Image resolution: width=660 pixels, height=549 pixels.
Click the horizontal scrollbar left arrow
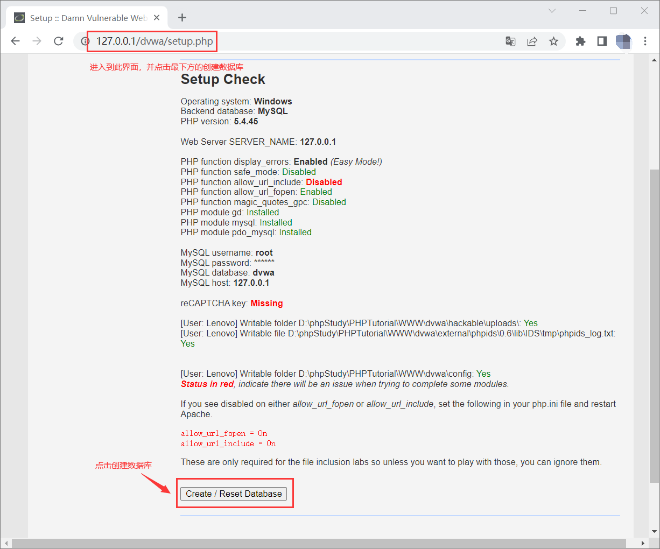click(5, 543)
